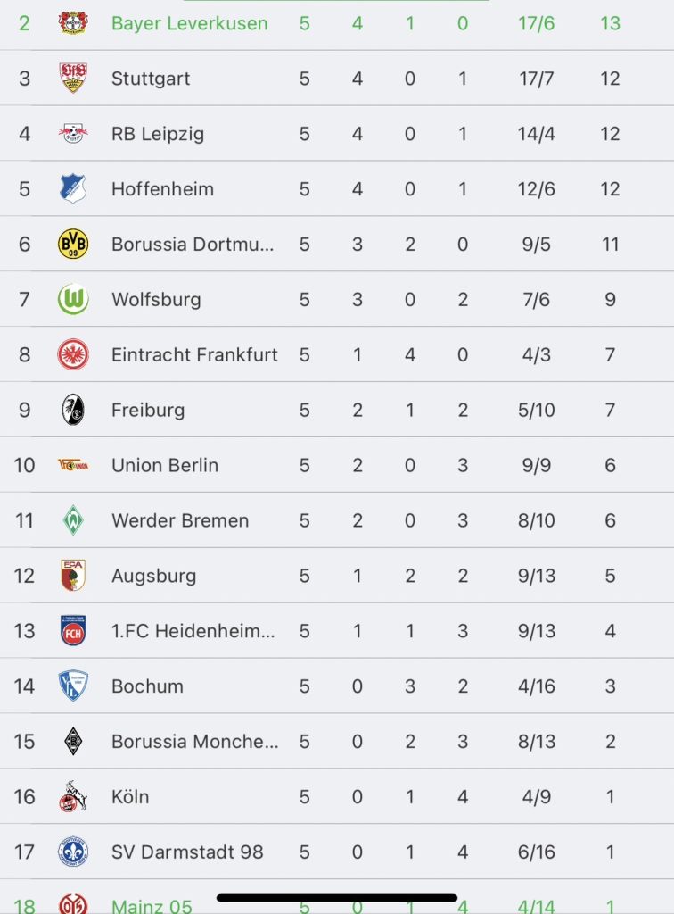Open the Bayer Leverkusen team name
This screenshot has height=914, width=674.
pos(189,23)
